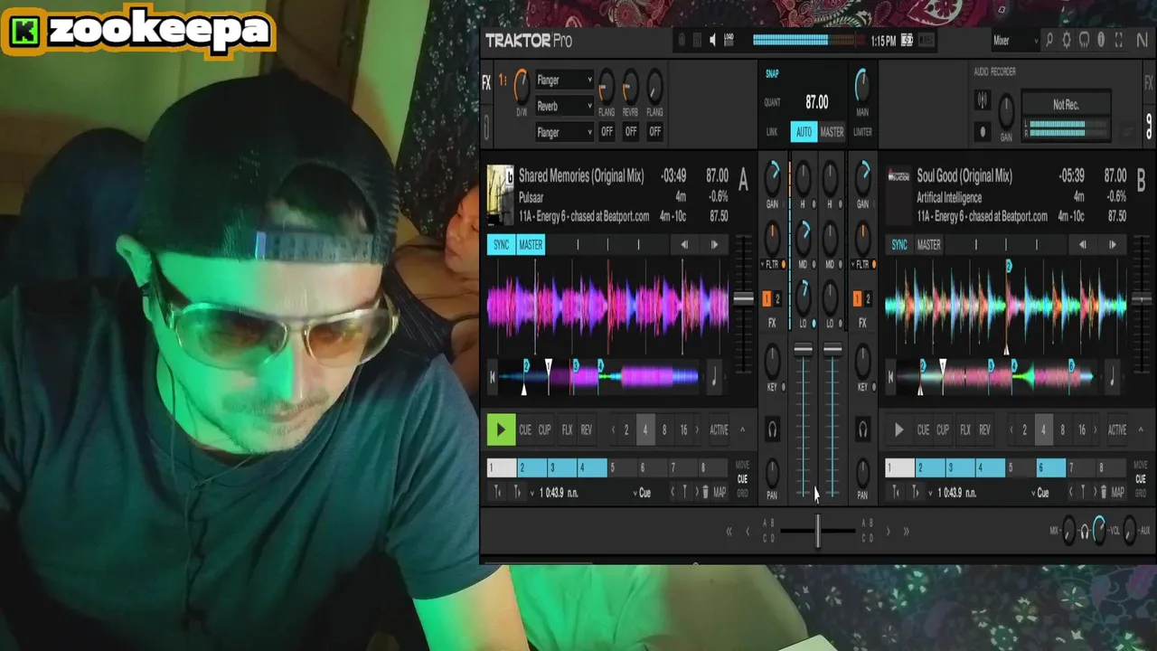This screenshot has width=1157, height=651.
Task: Click crossfader fast-left double arrow
Action: click(x=729, y=532)
